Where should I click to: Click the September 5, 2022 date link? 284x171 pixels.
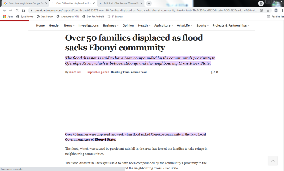pyautogui.click(x=98, y=72)
